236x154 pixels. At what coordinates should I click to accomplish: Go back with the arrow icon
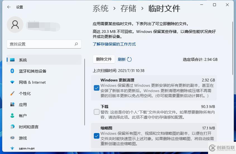pos(9,7)
